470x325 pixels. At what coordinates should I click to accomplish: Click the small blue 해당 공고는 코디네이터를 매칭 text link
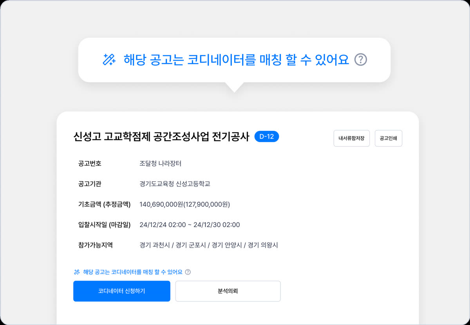133,272
